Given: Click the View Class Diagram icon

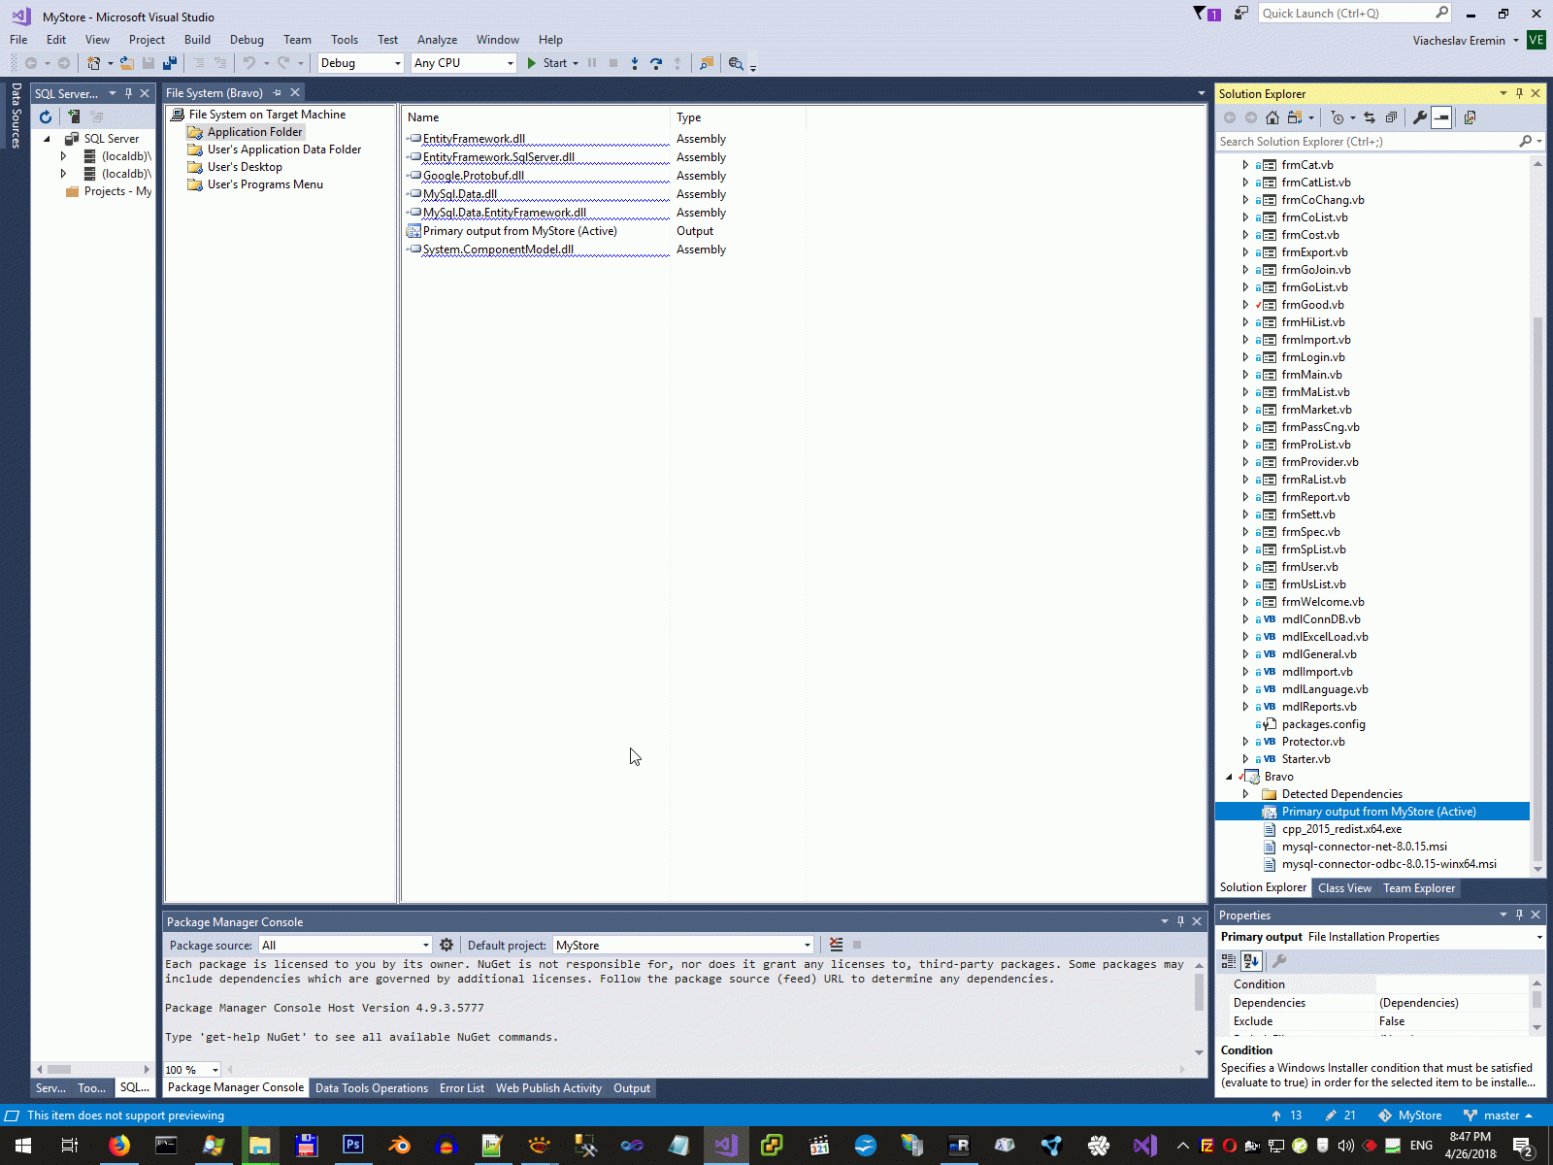Looking at the screenshot, I should [x=1470, y=117].
